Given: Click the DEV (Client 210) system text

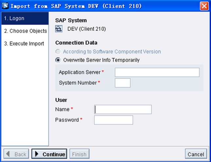Looking at the screenshot, I should tap(87, 29).
